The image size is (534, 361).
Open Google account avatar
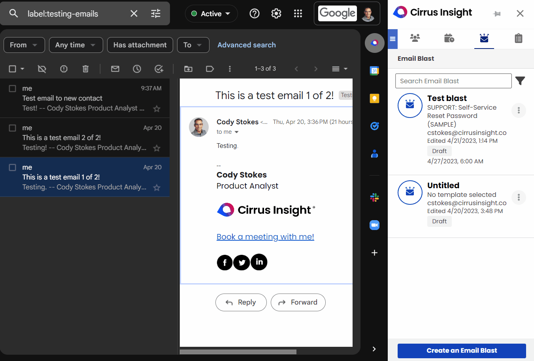[x=368, y=14]
